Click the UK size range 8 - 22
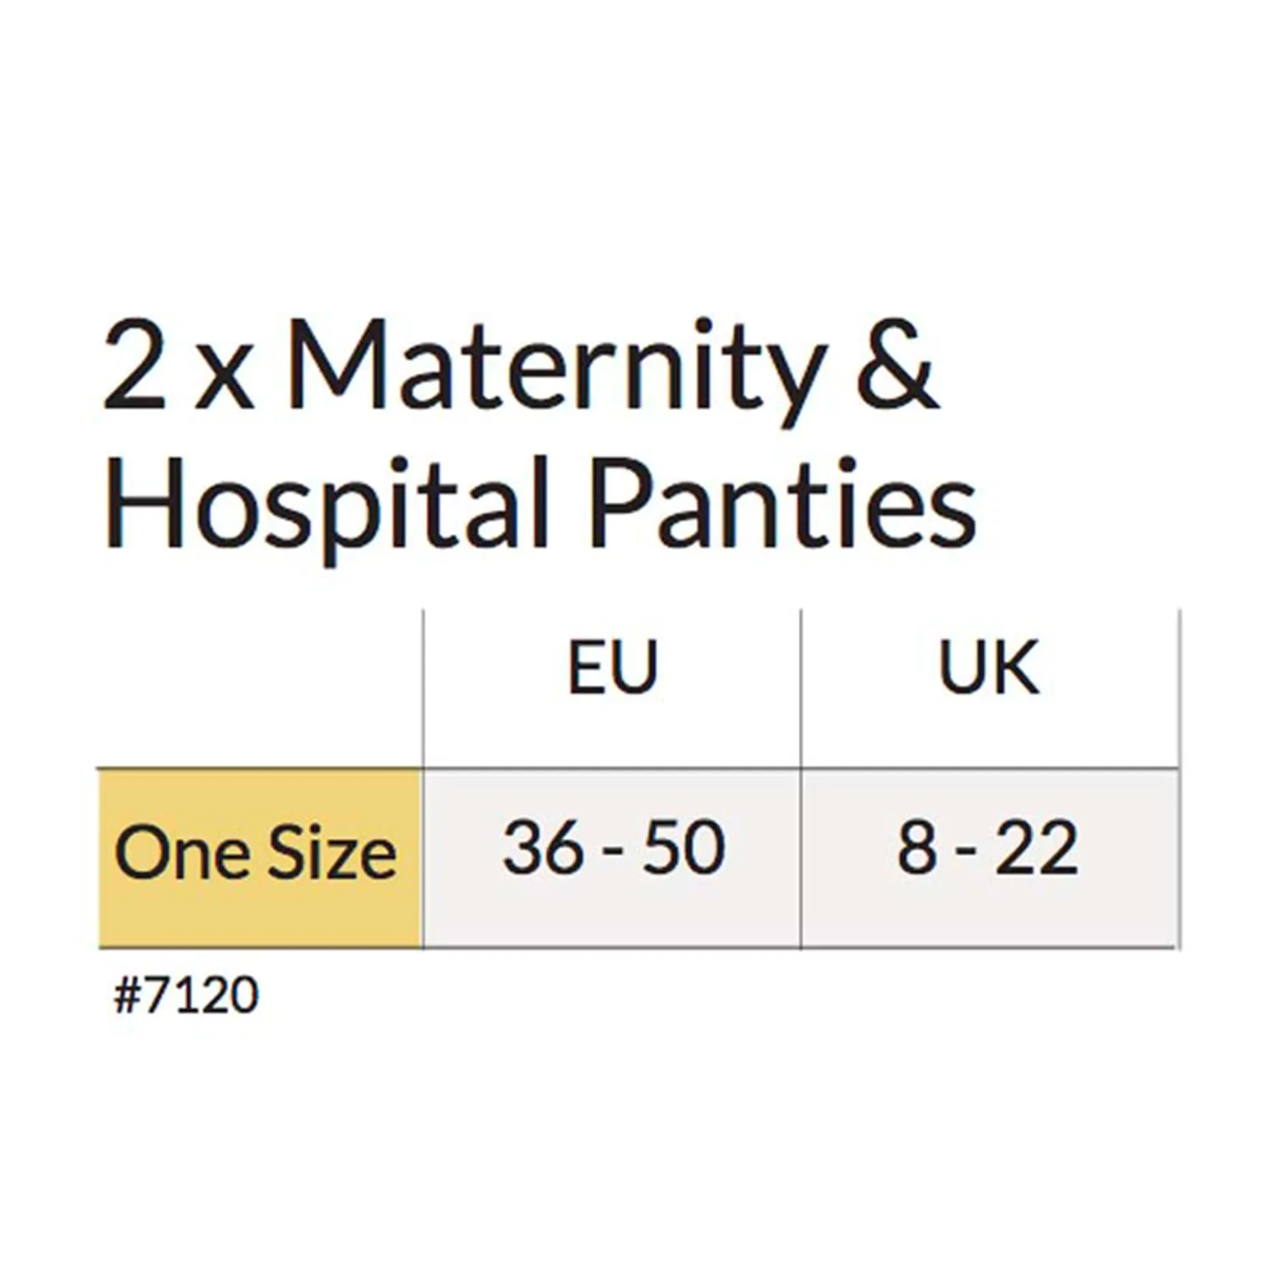Screen dimensions: 1261x1261 tap(987, 848)
